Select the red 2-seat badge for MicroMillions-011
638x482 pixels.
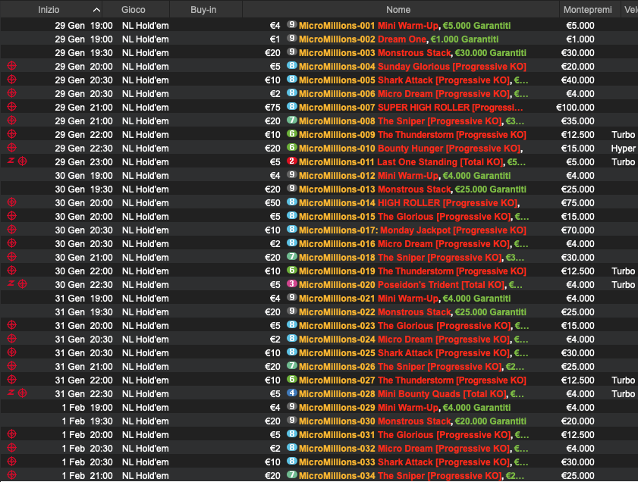click(x=291, y=161)
